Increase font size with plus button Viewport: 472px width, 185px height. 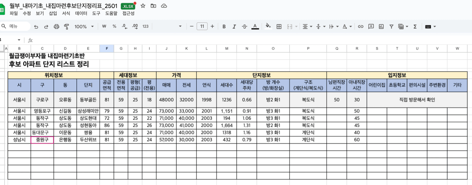click(212, 27)
